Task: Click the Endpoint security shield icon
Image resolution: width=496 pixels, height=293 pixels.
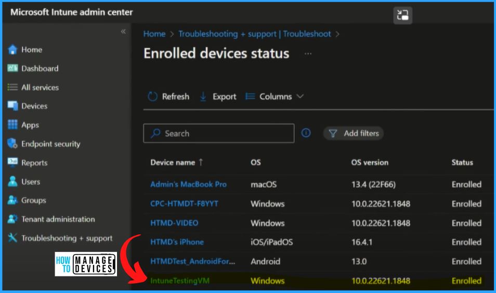Action: coord(12,144)
